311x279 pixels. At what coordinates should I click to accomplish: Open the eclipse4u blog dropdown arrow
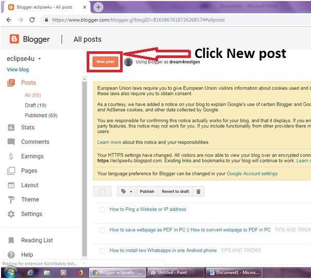coord(40,58)
